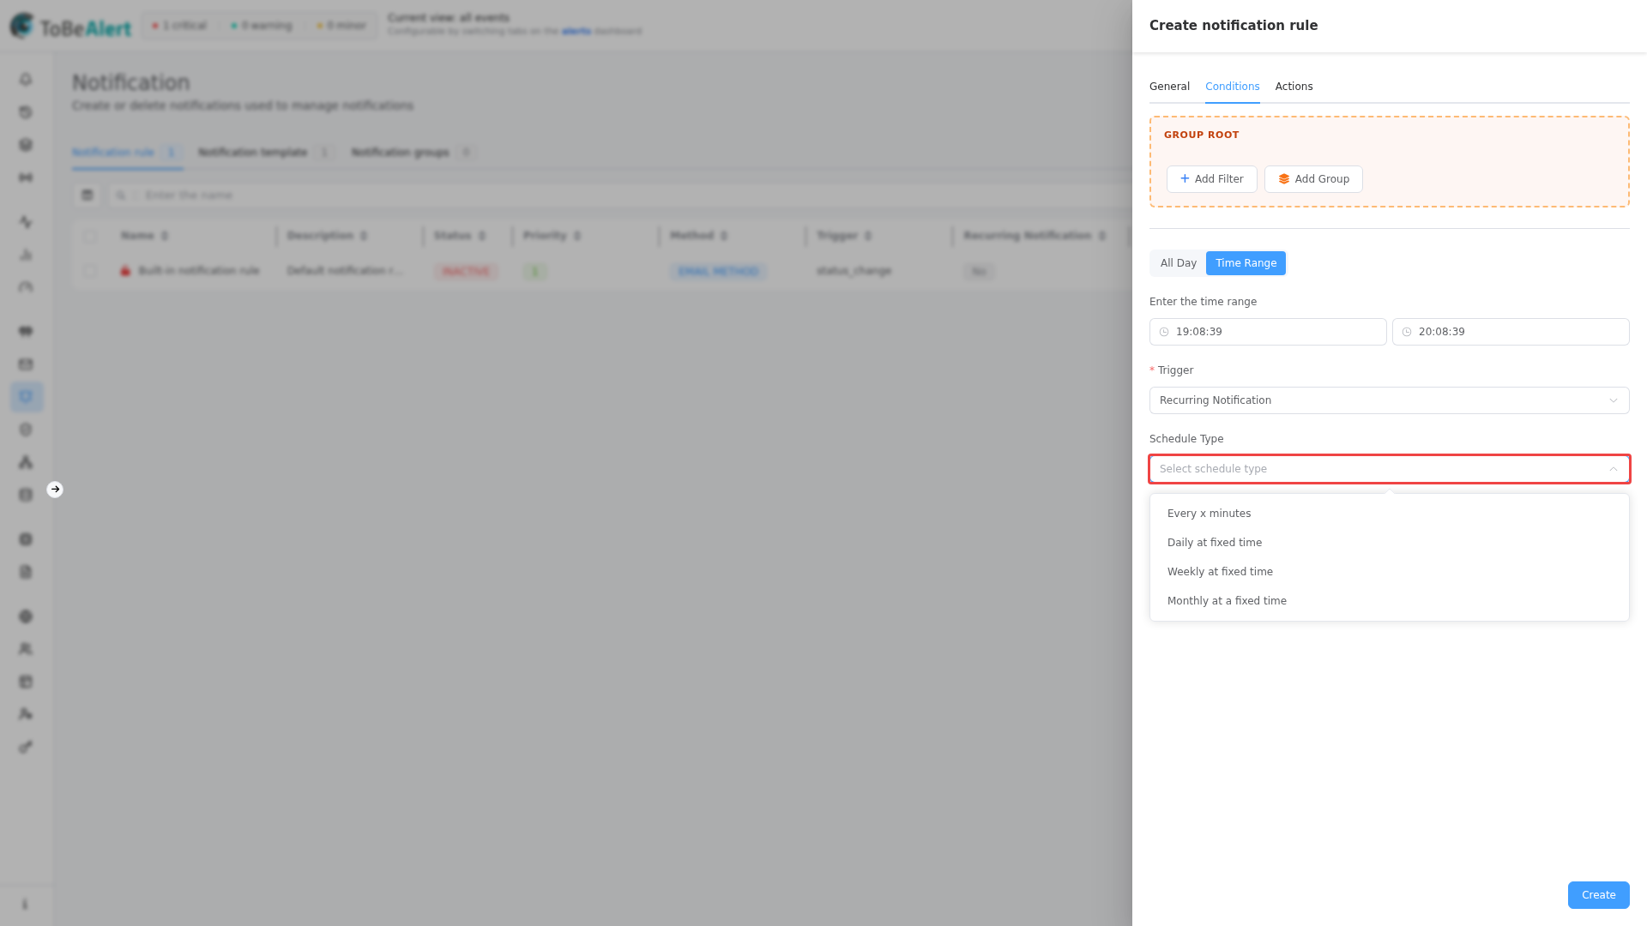Click the table view icon beside search

point(87,195)
